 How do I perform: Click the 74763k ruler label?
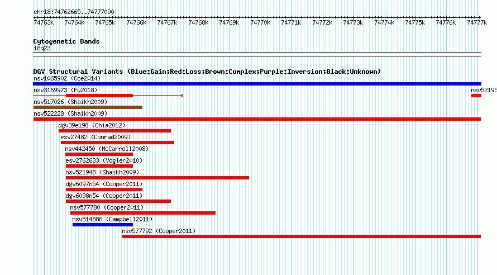tap(44, 23)
